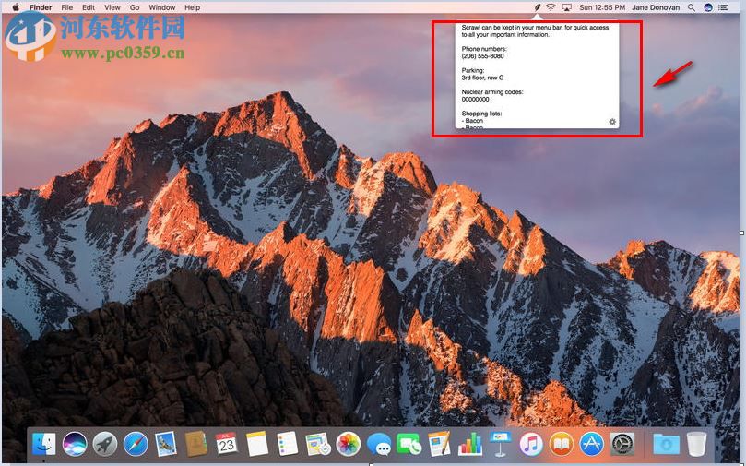The height and width of the screenshot is (466, 746).
Task: Launch Numbers chart icon in the Dock
Action: [x=470, y=444]
